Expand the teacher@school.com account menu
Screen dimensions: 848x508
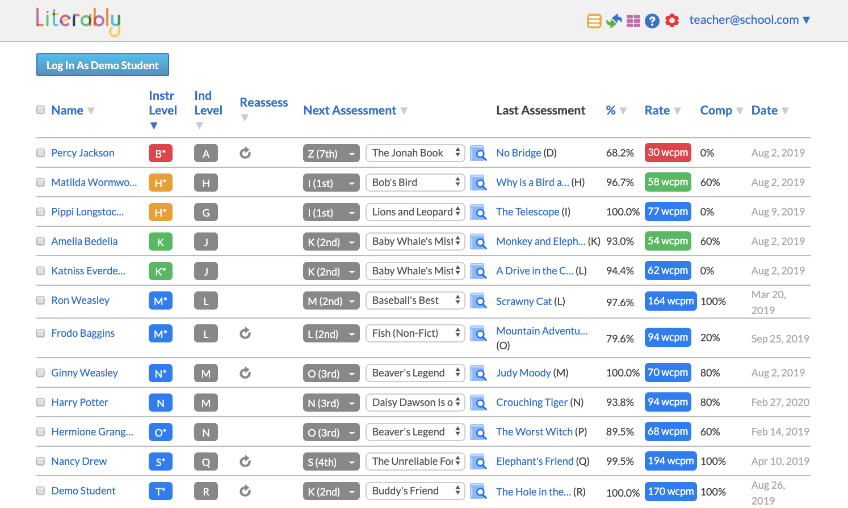coord(749,20)
